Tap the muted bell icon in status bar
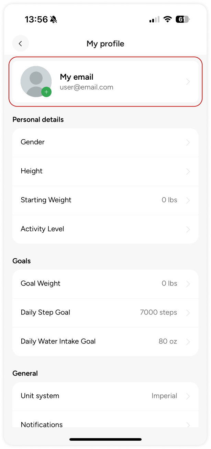This screenshot has width=211, height=449. pos(53,20)
